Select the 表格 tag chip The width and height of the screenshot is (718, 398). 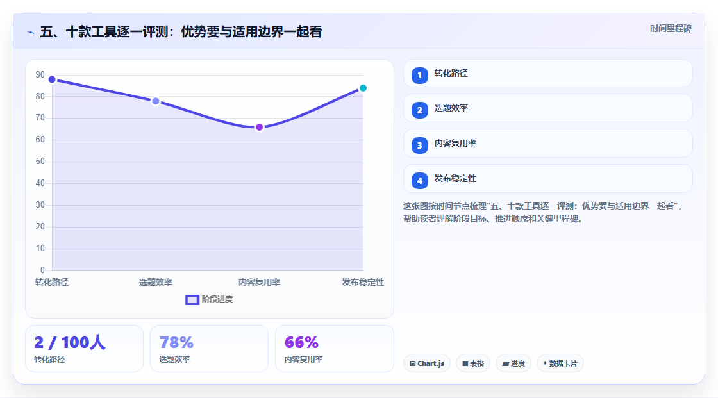click(x=473, y=363)
